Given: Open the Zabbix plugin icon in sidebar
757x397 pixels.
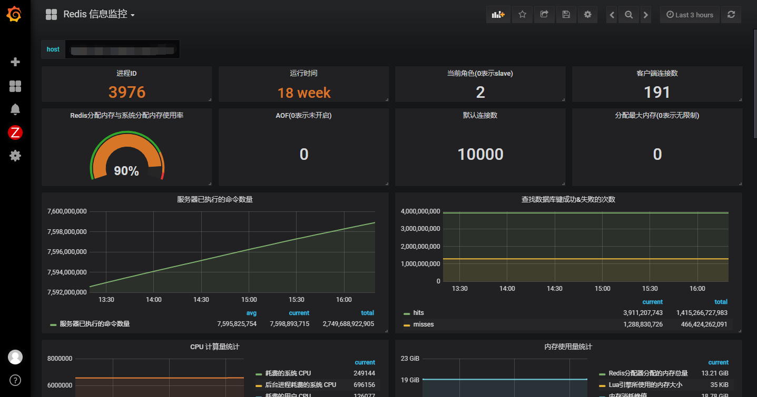Looking at the screenshot, I should [15, 133].
